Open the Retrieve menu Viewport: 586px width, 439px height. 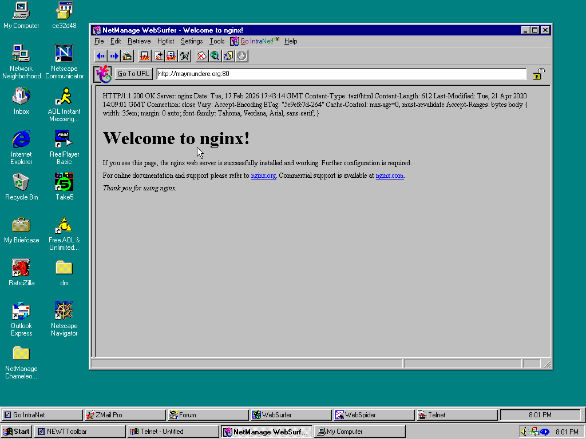tap(138, 41)
